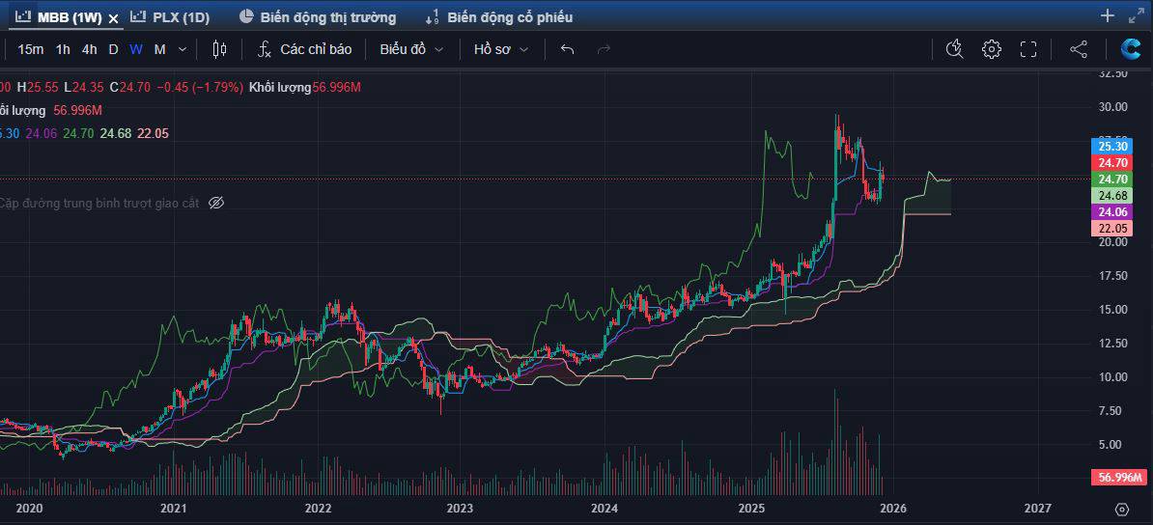Screen dimensions: 1153x525
Task: Open the quick search lightning magnifier
Action: pos(954,49)
